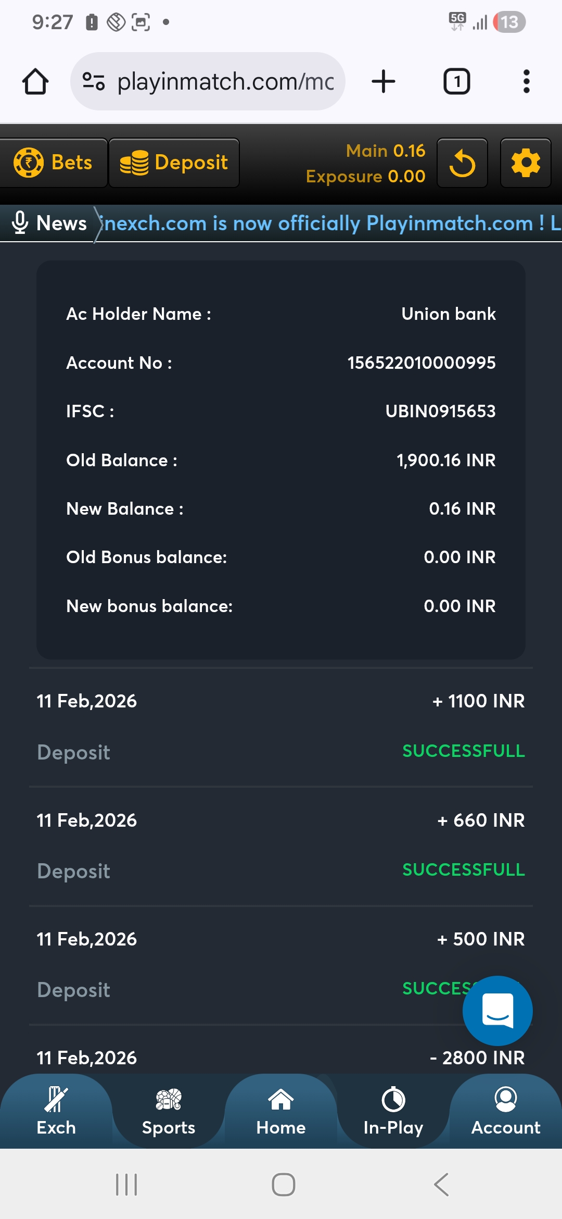Open the tab switcher
This screenshot has height=1219, width=562.
[456, 82]
